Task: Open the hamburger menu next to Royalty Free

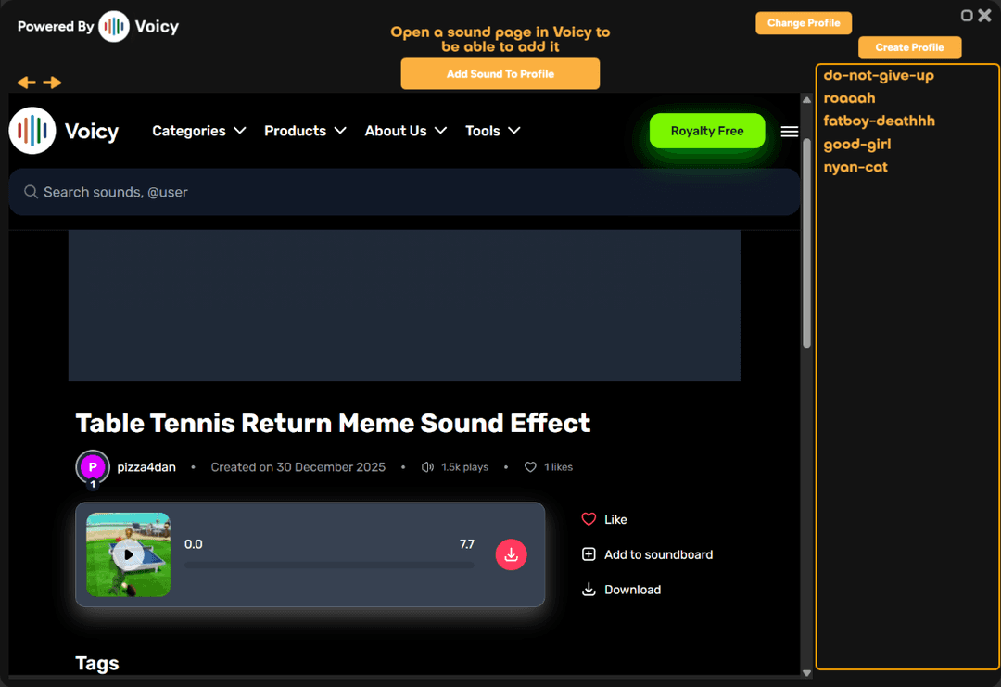Action: pos(789,131)
